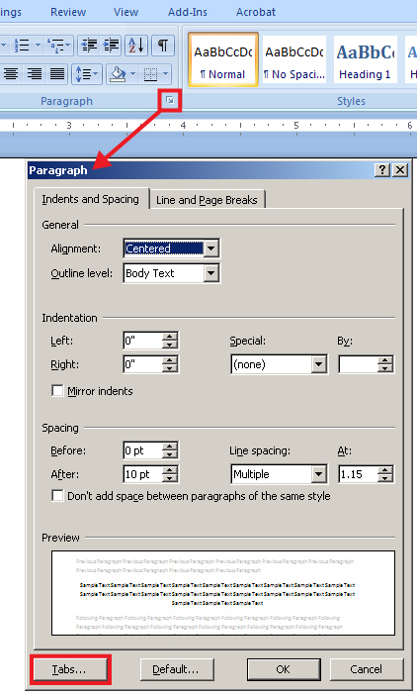
Task: Click the multilevel list icon
Action: (x=55, y=46)
